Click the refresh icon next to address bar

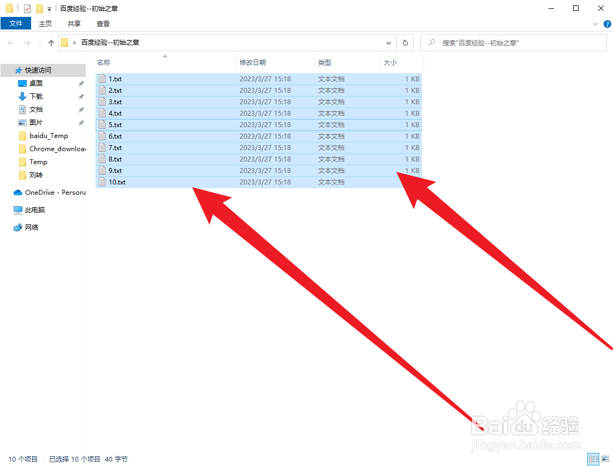click(405, 43)
